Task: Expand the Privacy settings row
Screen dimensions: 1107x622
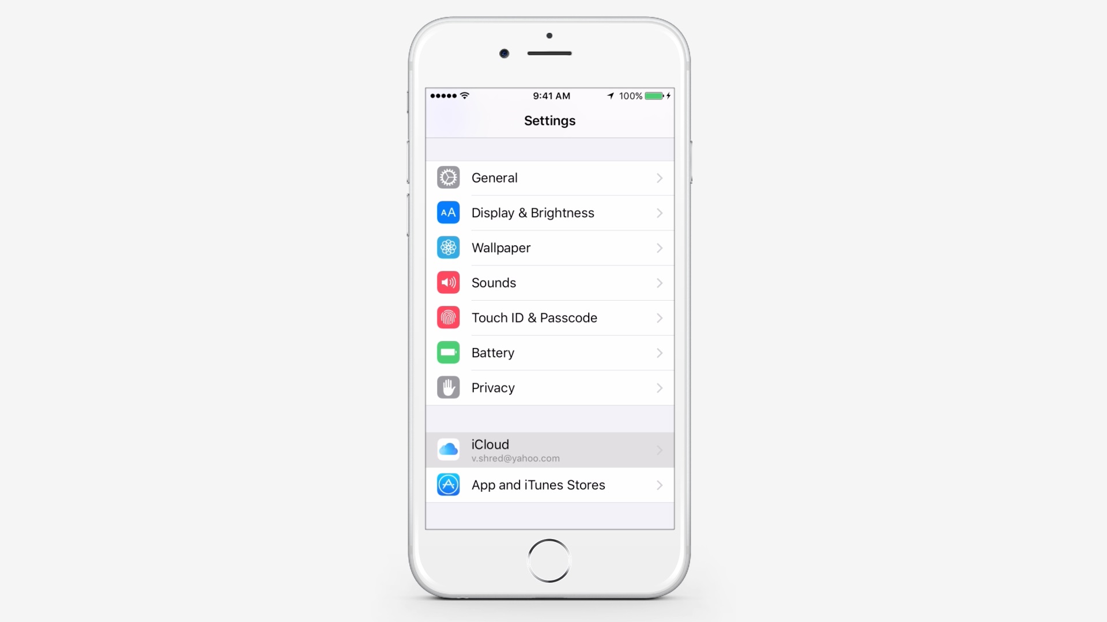Action: (549, 388)
